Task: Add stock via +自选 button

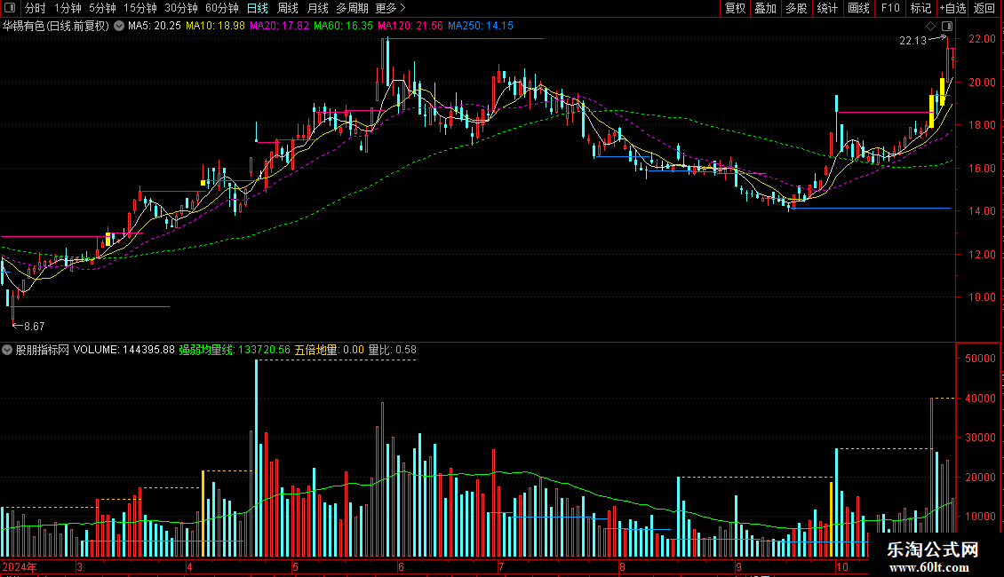Action: (952, 8)
